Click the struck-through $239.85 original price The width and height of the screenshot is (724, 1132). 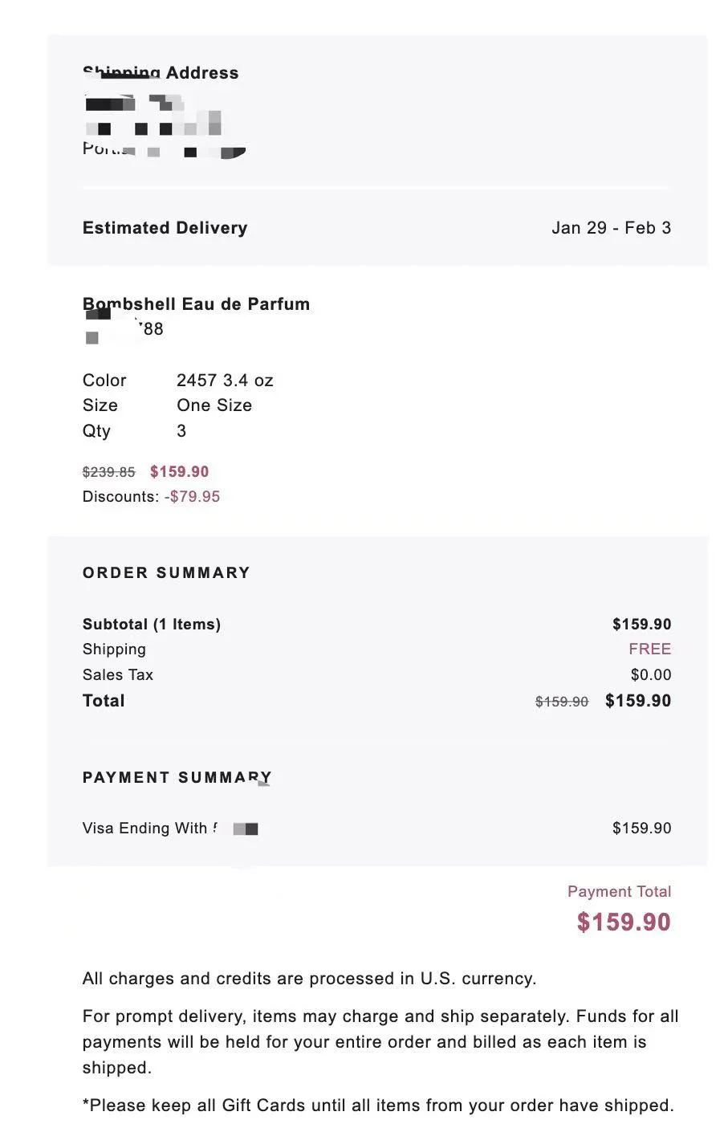(x=109, y=472)
